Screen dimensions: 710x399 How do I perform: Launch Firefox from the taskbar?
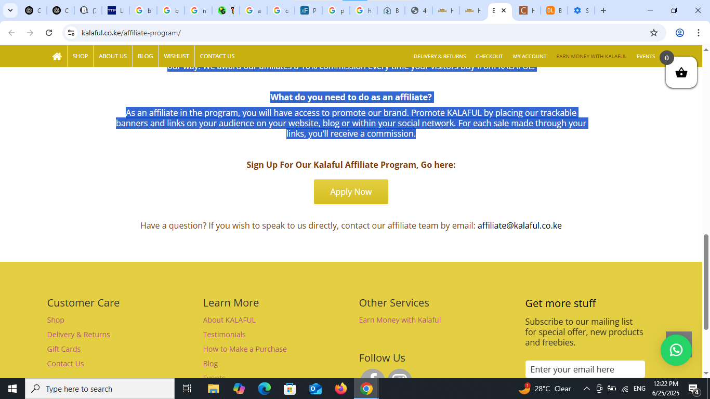(x=341, y=389)
